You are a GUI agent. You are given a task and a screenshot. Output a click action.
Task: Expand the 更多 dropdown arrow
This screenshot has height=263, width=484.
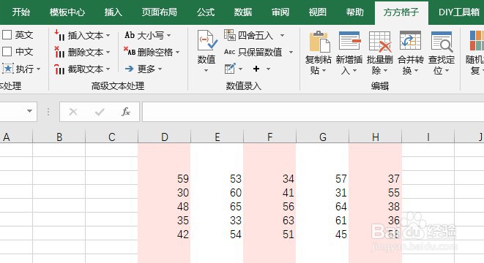tap(160, 69)
